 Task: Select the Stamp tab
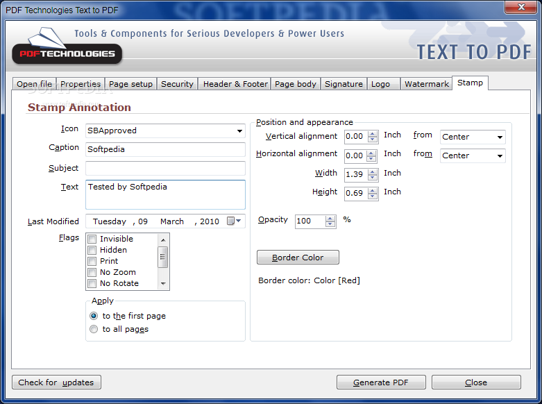click(470, 83)
